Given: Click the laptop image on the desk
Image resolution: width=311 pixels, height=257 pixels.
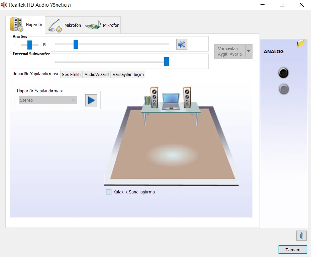Looking at the screenshot, I should tap(171, 101).
